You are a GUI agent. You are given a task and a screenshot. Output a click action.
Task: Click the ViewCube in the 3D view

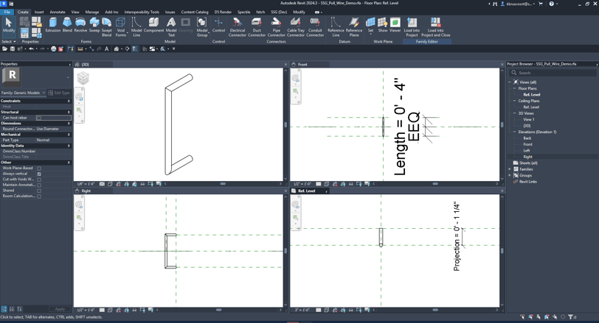tap(83, 78)
